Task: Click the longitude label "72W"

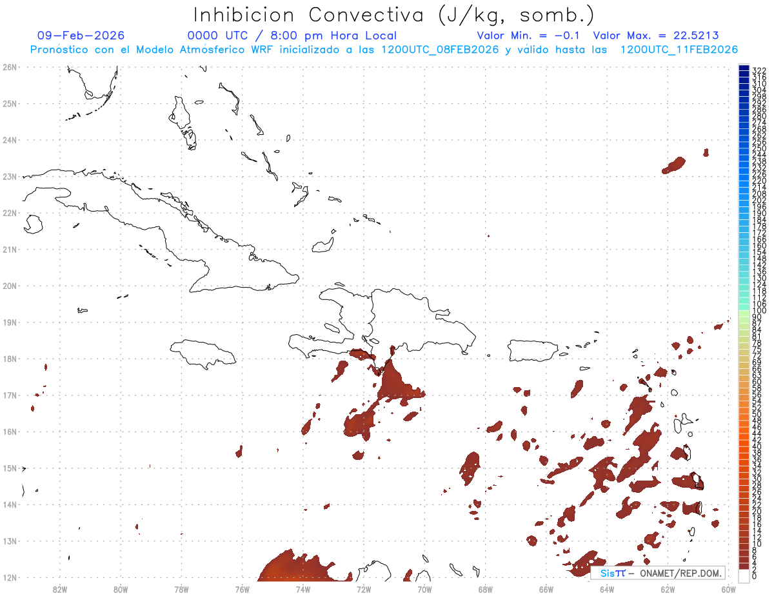Action: pyautogui.click(x=364, y=589)
